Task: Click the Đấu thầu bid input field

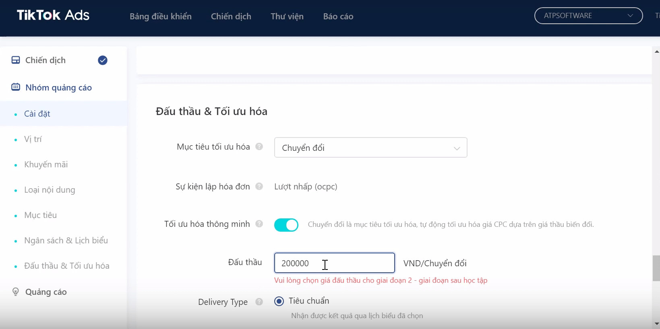Action: tap(335, 263)
